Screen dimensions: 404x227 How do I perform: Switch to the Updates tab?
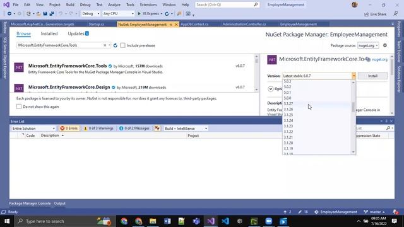[78, 33]
